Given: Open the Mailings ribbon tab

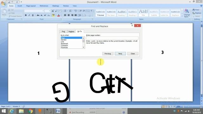Looking at the screenshot, I should (x=56, y=6).
